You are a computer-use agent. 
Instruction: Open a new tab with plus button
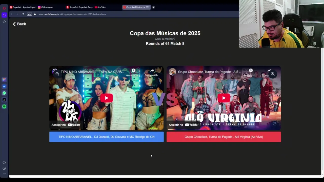coord(153,7)
